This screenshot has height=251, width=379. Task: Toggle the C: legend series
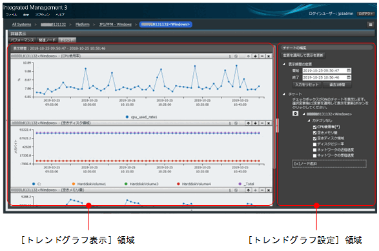(x=37, y=184)
